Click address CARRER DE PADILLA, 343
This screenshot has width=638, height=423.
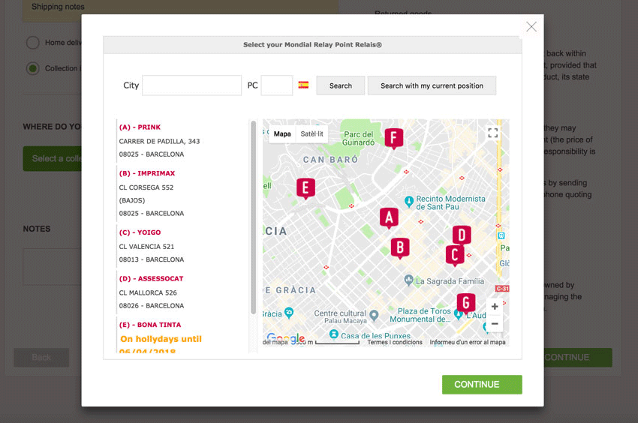point(159,141)
